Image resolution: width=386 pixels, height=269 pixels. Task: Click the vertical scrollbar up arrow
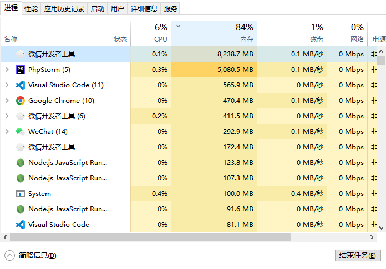382,51
